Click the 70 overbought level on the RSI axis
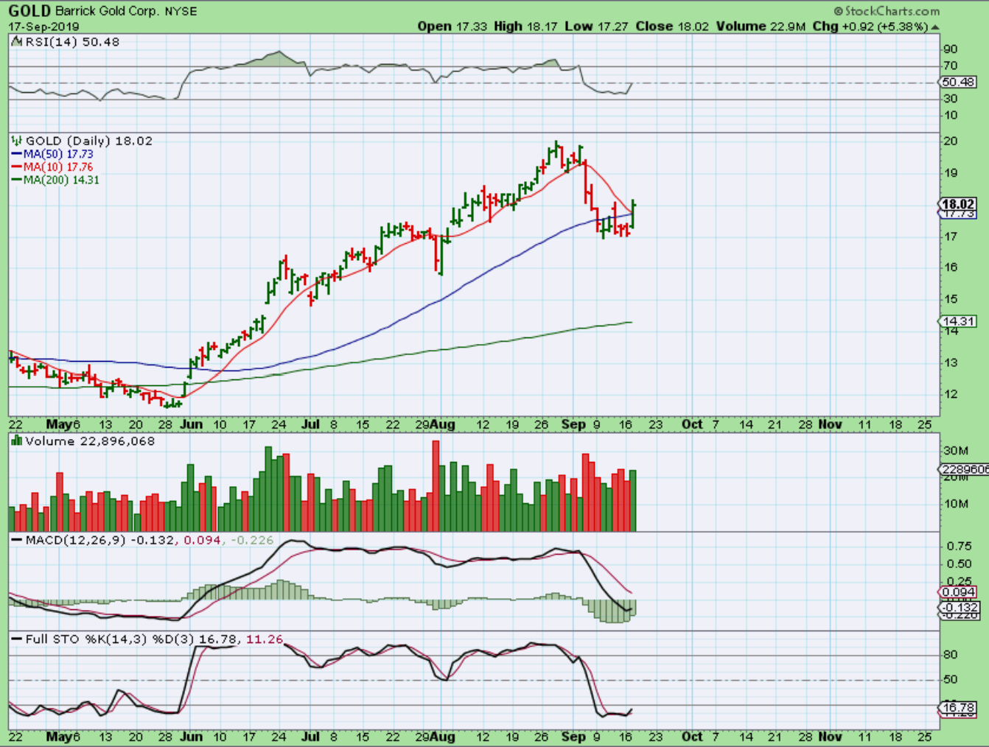 951,66
